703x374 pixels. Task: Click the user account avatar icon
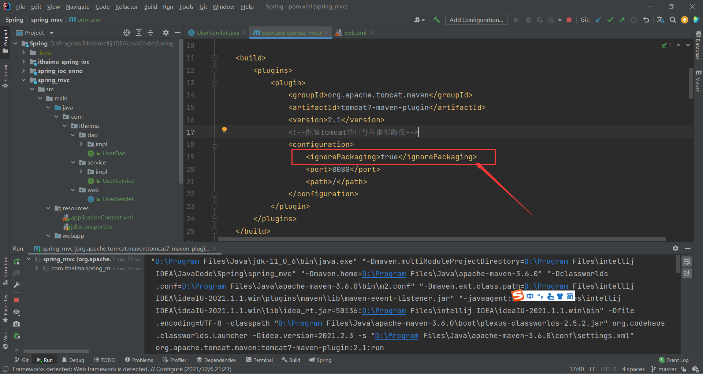419,20
